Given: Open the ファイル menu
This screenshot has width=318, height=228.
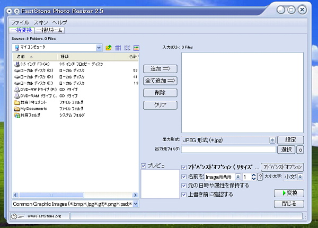Looking at the screenshot, I should point(20,22).
